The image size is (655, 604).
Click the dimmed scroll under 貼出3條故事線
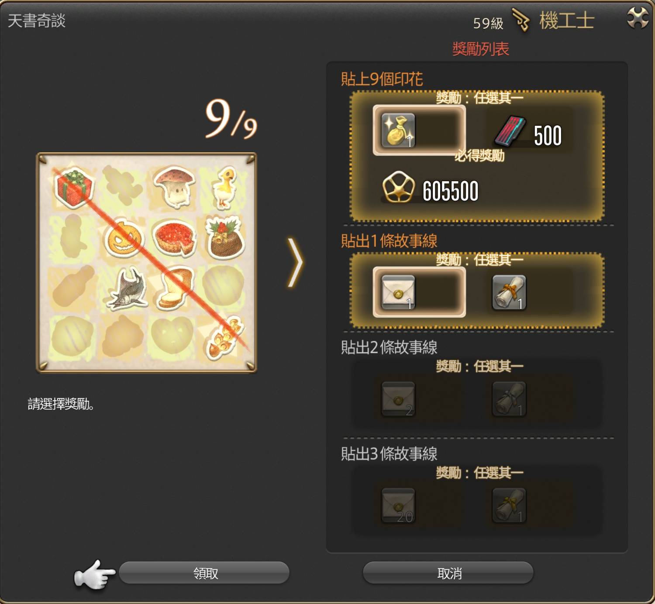[509, 505]
